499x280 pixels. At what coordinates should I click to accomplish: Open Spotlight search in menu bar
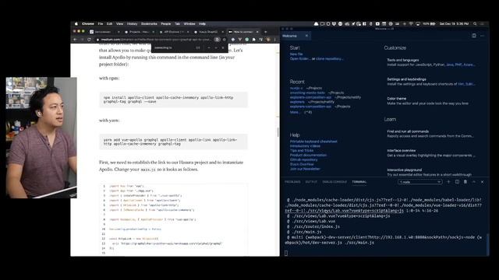click(475, 24)
